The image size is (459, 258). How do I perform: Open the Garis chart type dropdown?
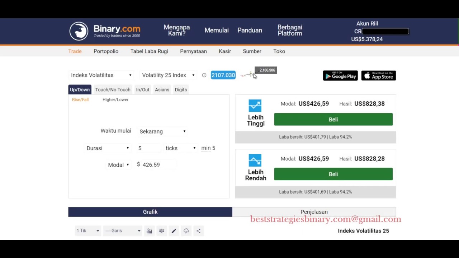[x=123, y=231]
